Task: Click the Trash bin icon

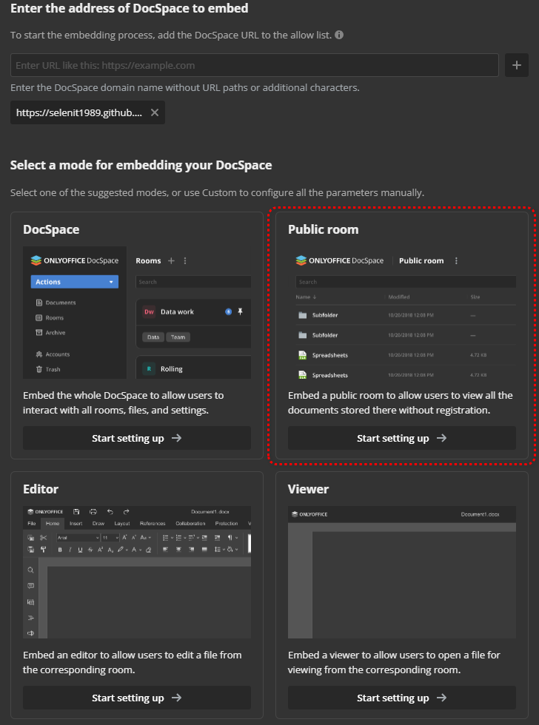Action: point(38,369)
